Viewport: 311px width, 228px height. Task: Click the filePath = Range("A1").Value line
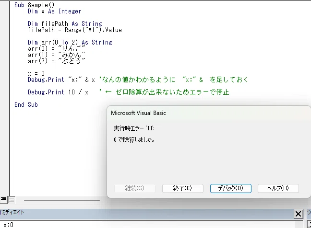coord(75,30)
